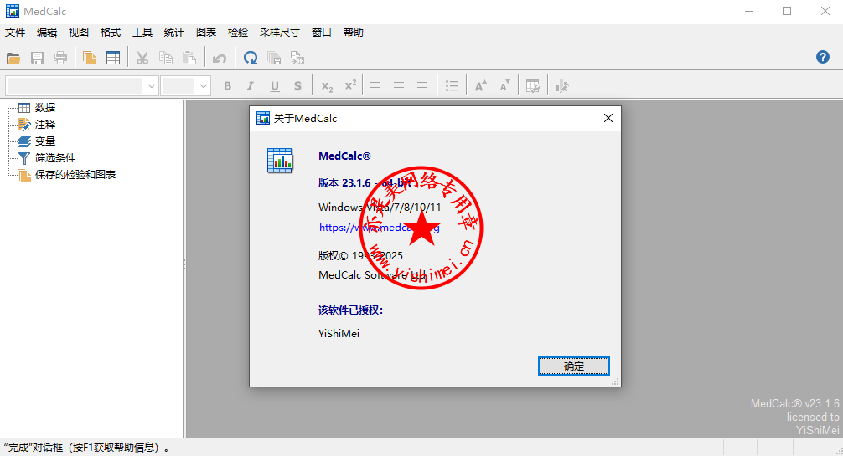Toggle Bold formatting
The image size is (843, 456).
[x=227, y=86]
